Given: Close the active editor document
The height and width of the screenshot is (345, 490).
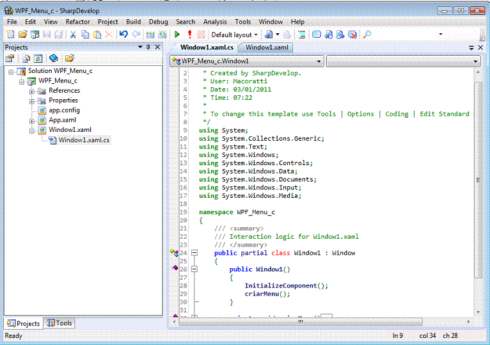Looking at the screenshot, I should (480, 47).
